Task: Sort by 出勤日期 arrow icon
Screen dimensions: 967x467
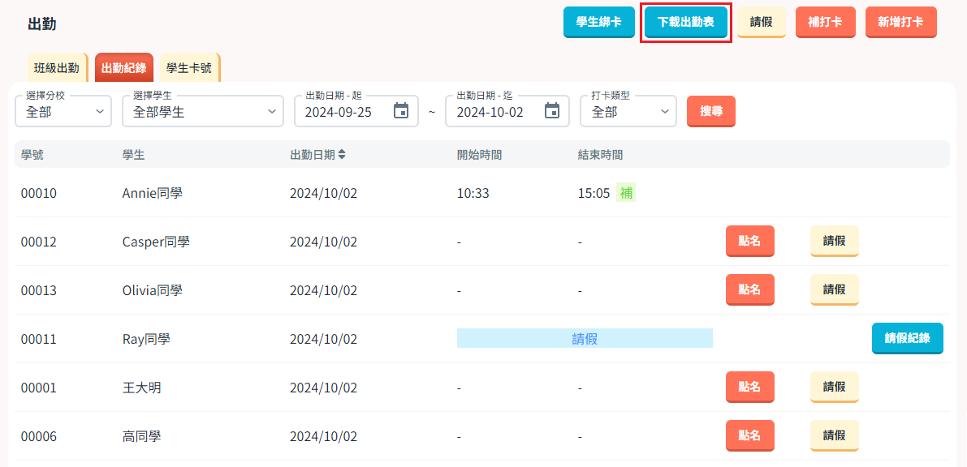Action: pos(342,155)
